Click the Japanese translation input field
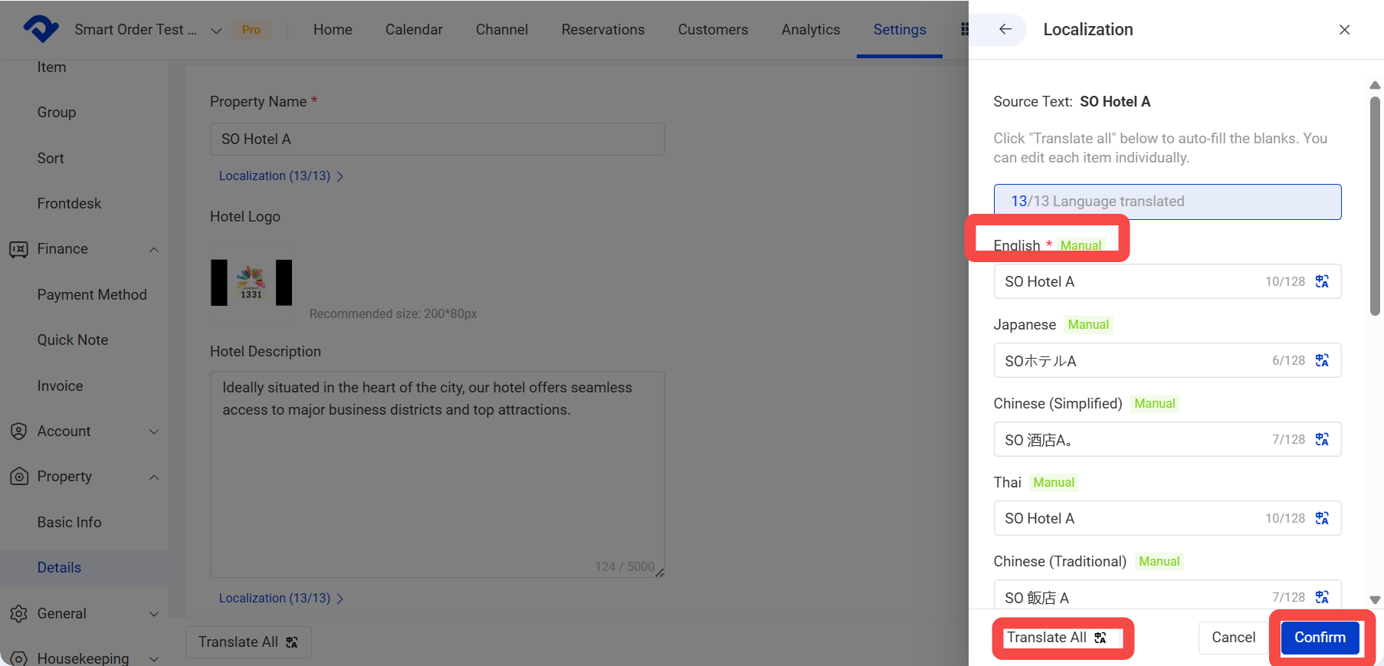The image size is (1384, 666). [x=1167, y=360]
